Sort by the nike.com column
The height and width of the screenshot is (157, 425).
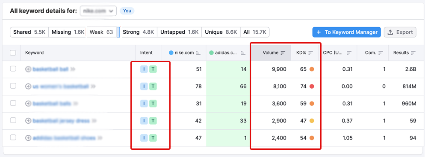click(198, 53)
